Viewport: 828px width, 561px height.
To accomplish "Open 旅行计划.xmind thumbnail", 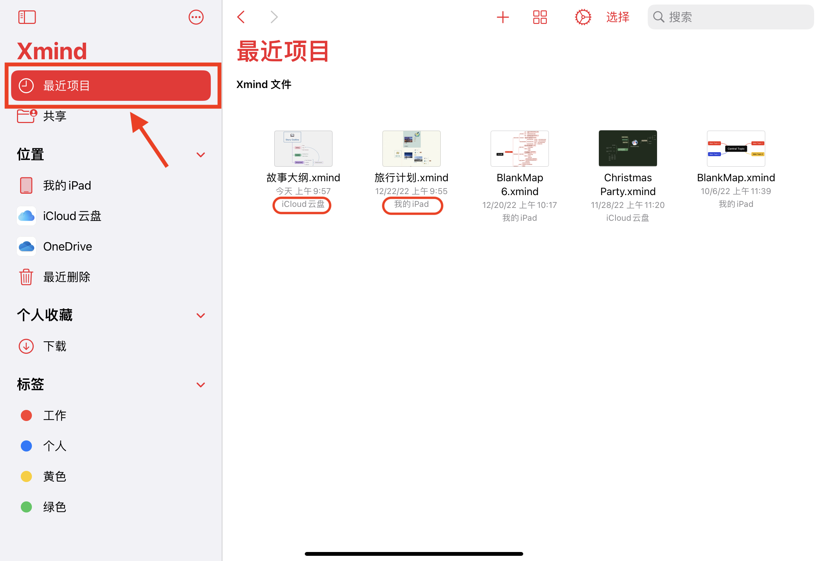I will 412,148.
